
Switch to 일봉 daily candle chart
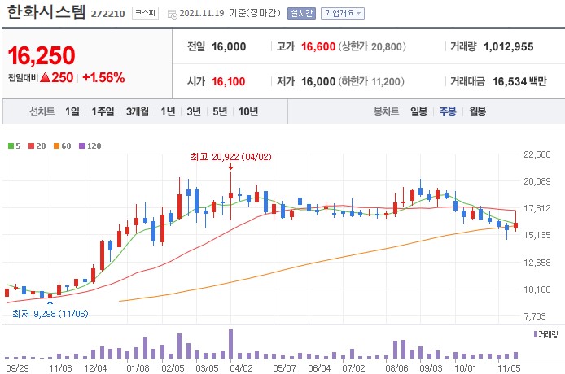tap(418, 111)
